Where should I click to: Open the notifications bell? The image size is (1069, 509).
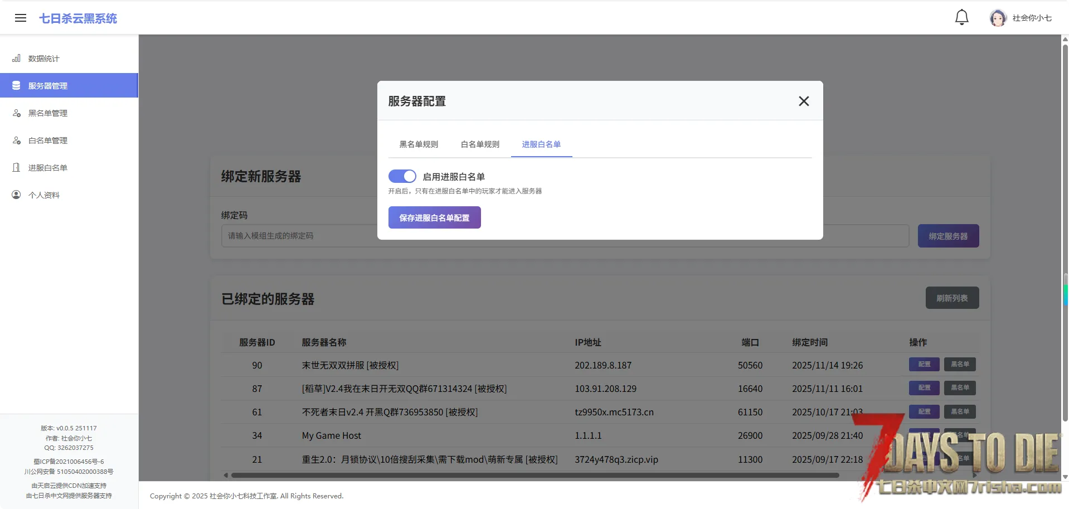[961, 18]
